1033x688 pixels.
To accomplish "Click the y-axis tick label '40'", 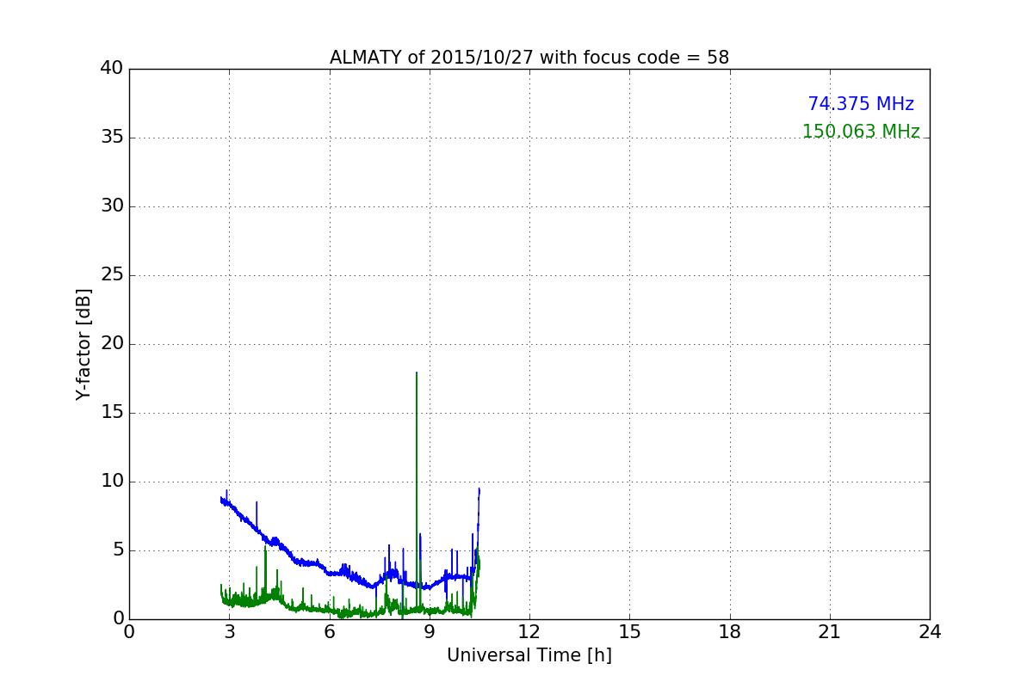I will pyautogui.click(x=112, y=69).
